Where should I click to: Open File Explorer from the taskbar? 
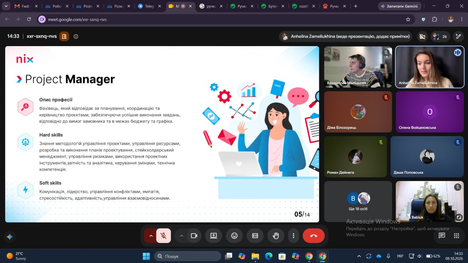[x=255, y=256]
